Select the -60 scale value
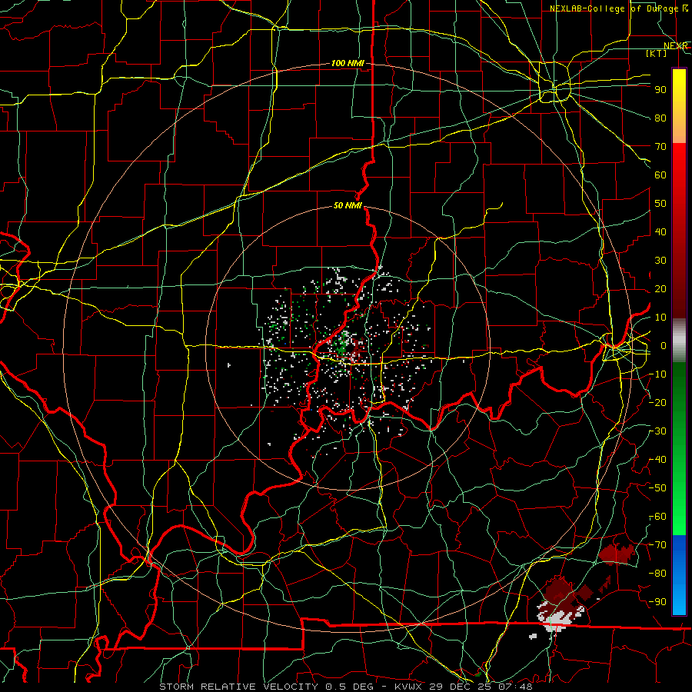This screenshot has height=692, width=692. (657, 517)
